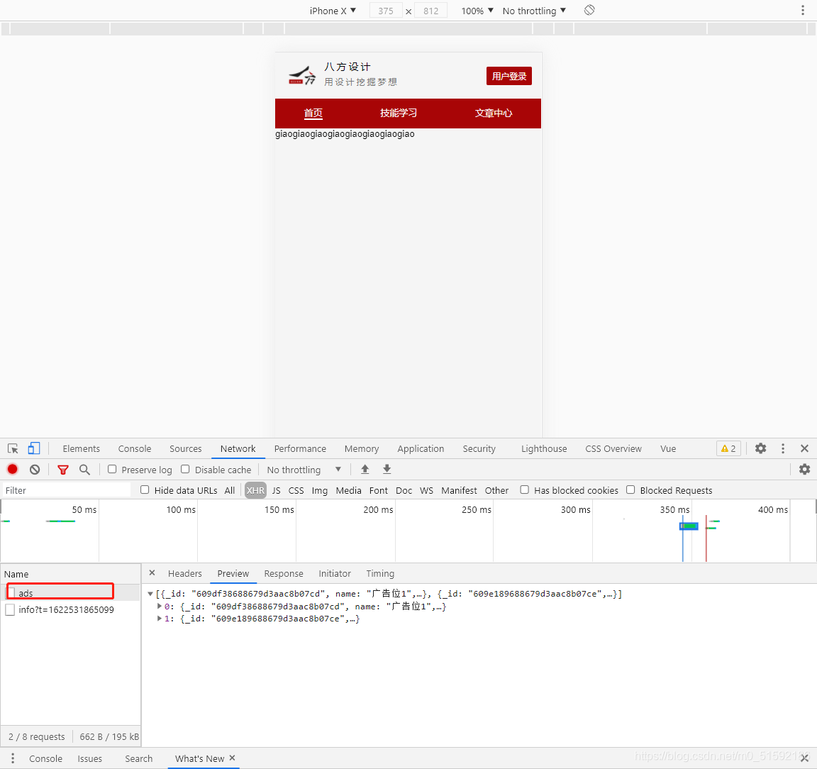
Task: Check the Disable cache checkbox
Action: coord(185,469)
